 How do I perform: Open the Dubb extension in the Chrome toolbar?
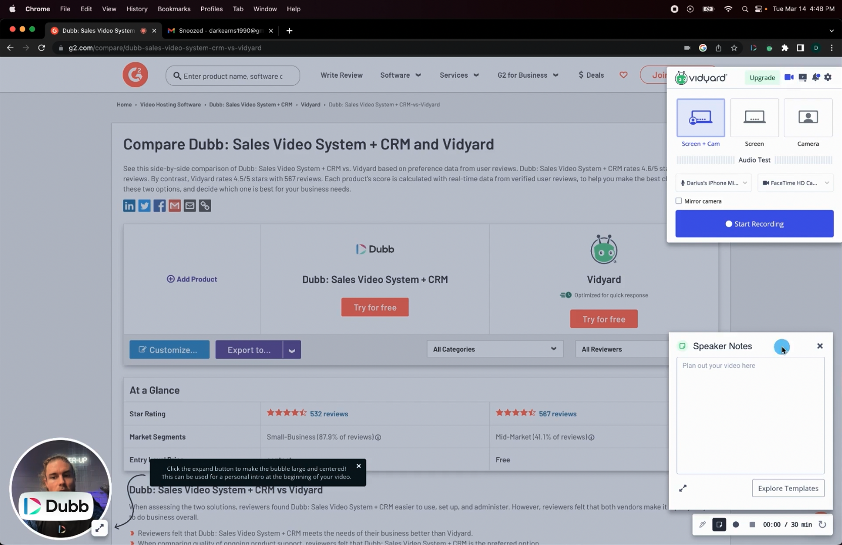754,48
